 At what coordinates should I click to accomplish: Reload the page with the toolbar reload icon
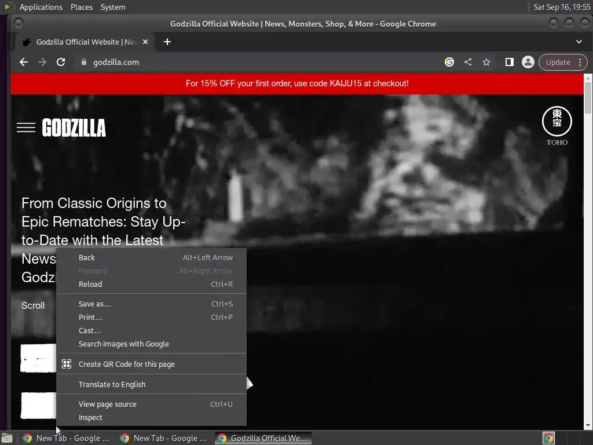tap(61, 62)
